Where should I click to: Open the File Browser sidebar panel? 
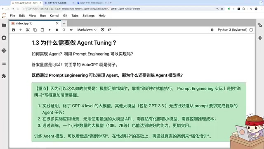click(x=4, y=25)
